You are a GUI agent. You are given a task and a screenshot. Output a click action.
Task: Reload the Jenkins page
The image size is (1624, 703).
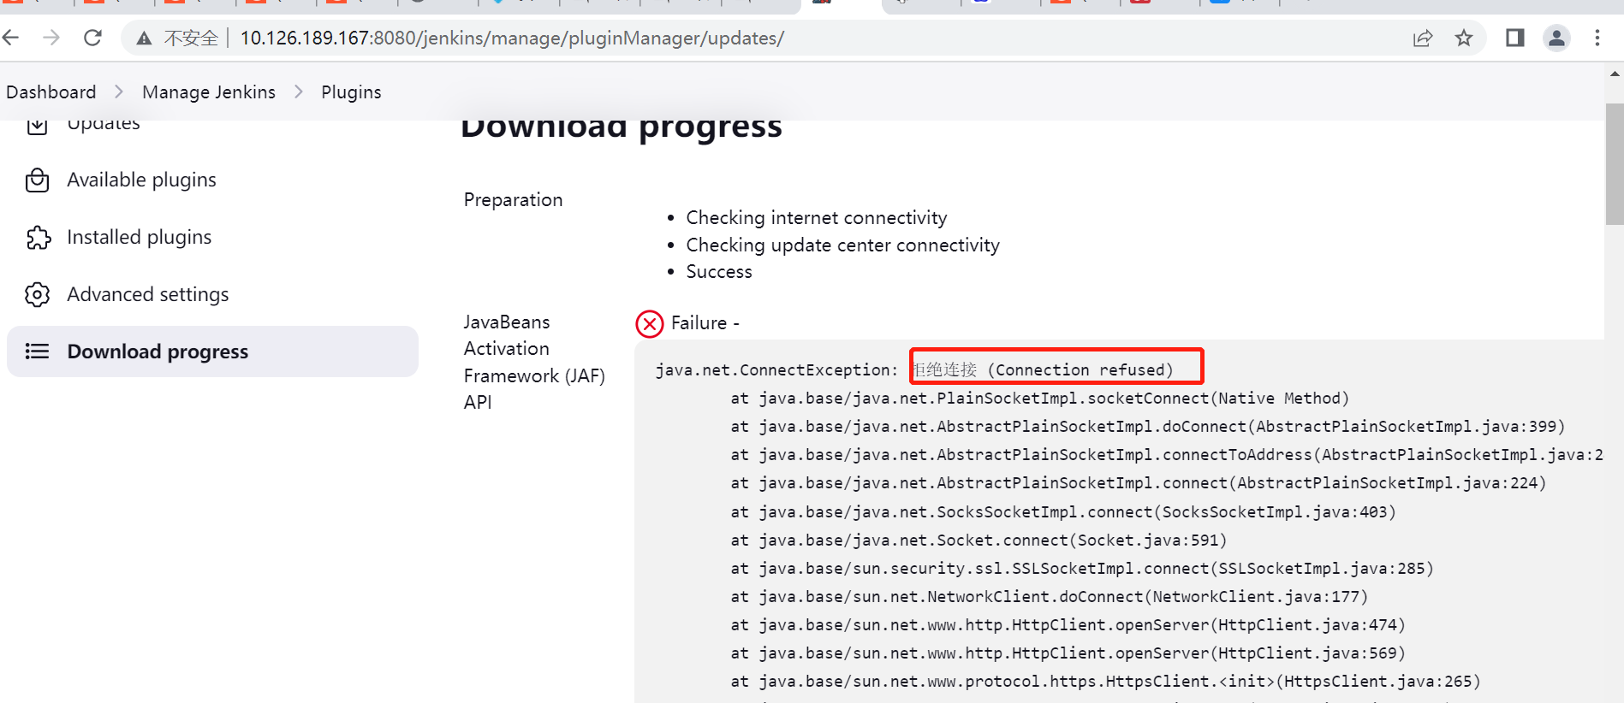92,38
